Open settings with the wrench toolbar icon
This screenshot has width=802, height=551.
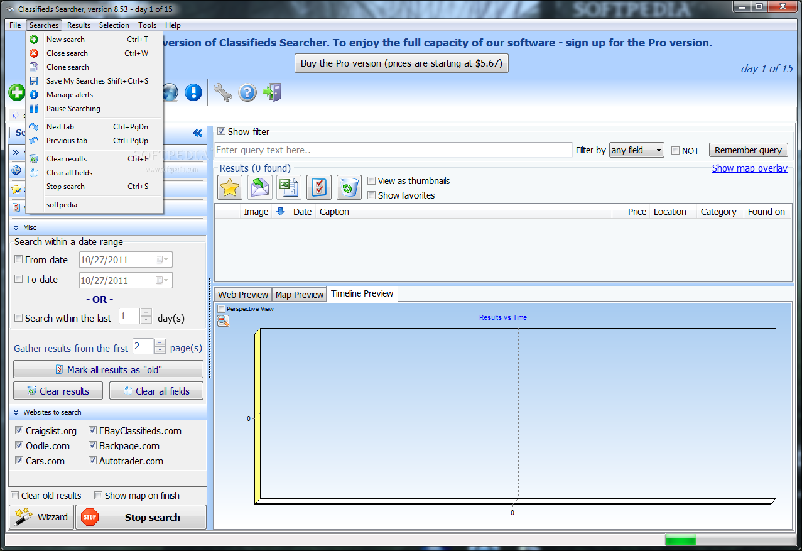pos(222,92)
